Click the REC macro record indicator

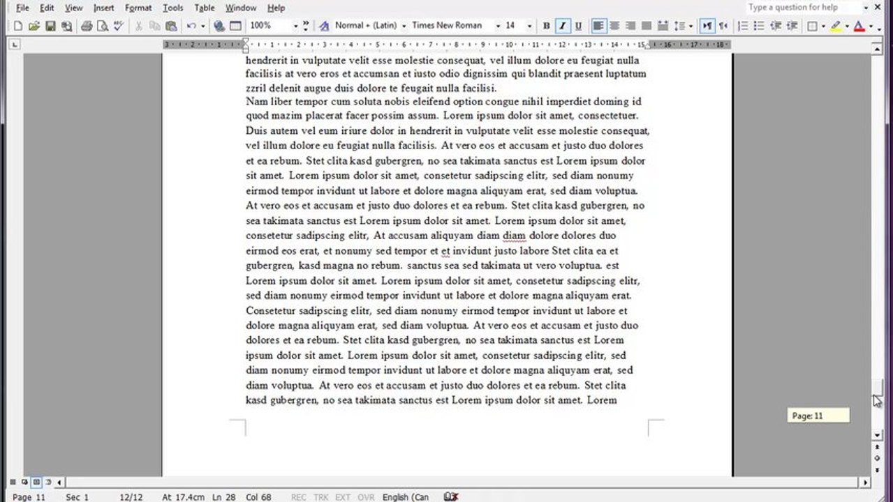pos(298,497)
